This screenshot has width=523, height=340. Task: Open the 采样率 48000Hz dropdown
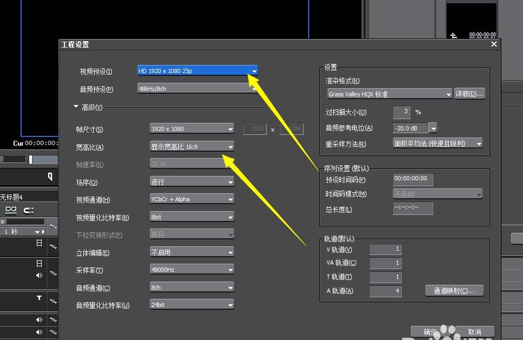(192, 270)
